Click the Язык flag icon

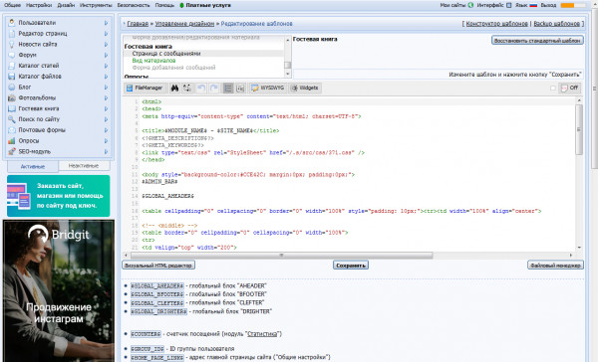click(x=533, y=5)
